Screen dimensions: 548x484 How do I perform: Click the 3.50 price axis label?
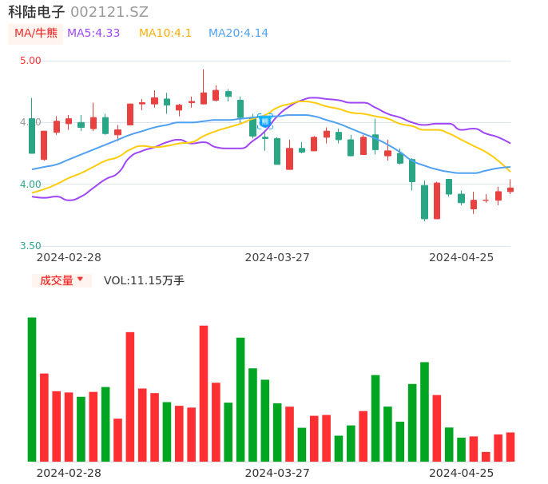(30, 246)
